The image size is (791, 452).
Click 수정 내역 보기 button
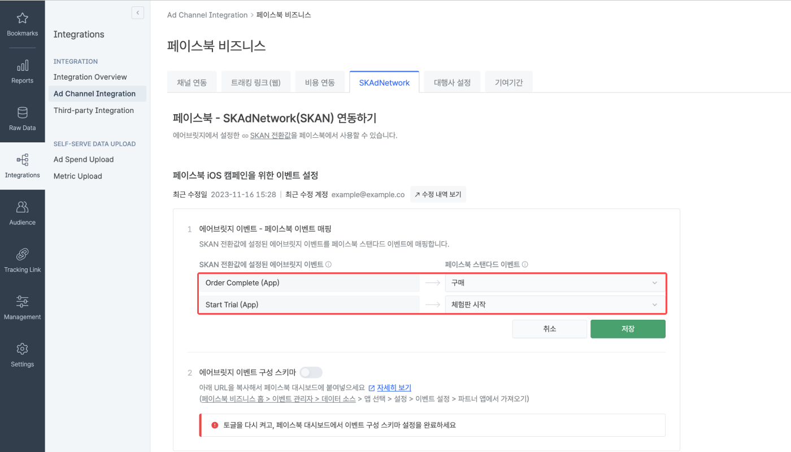click(x=438, y=194)
